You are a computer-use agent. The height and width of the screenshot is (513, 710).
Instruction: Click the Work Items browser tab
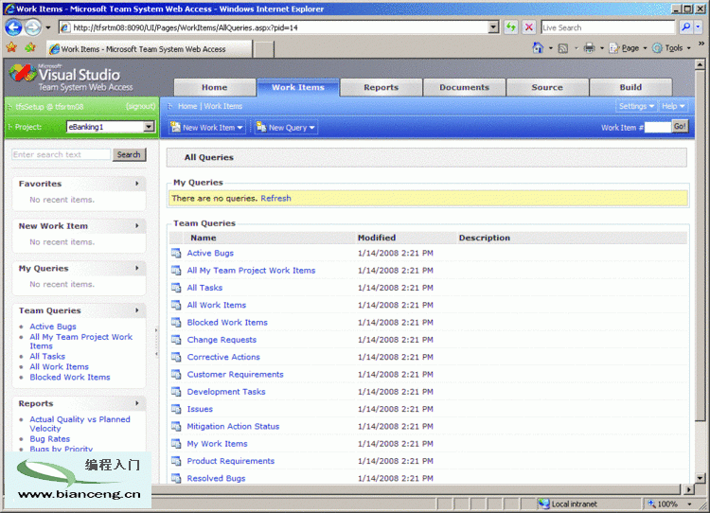pyautogui.click(x=150, y=49)
